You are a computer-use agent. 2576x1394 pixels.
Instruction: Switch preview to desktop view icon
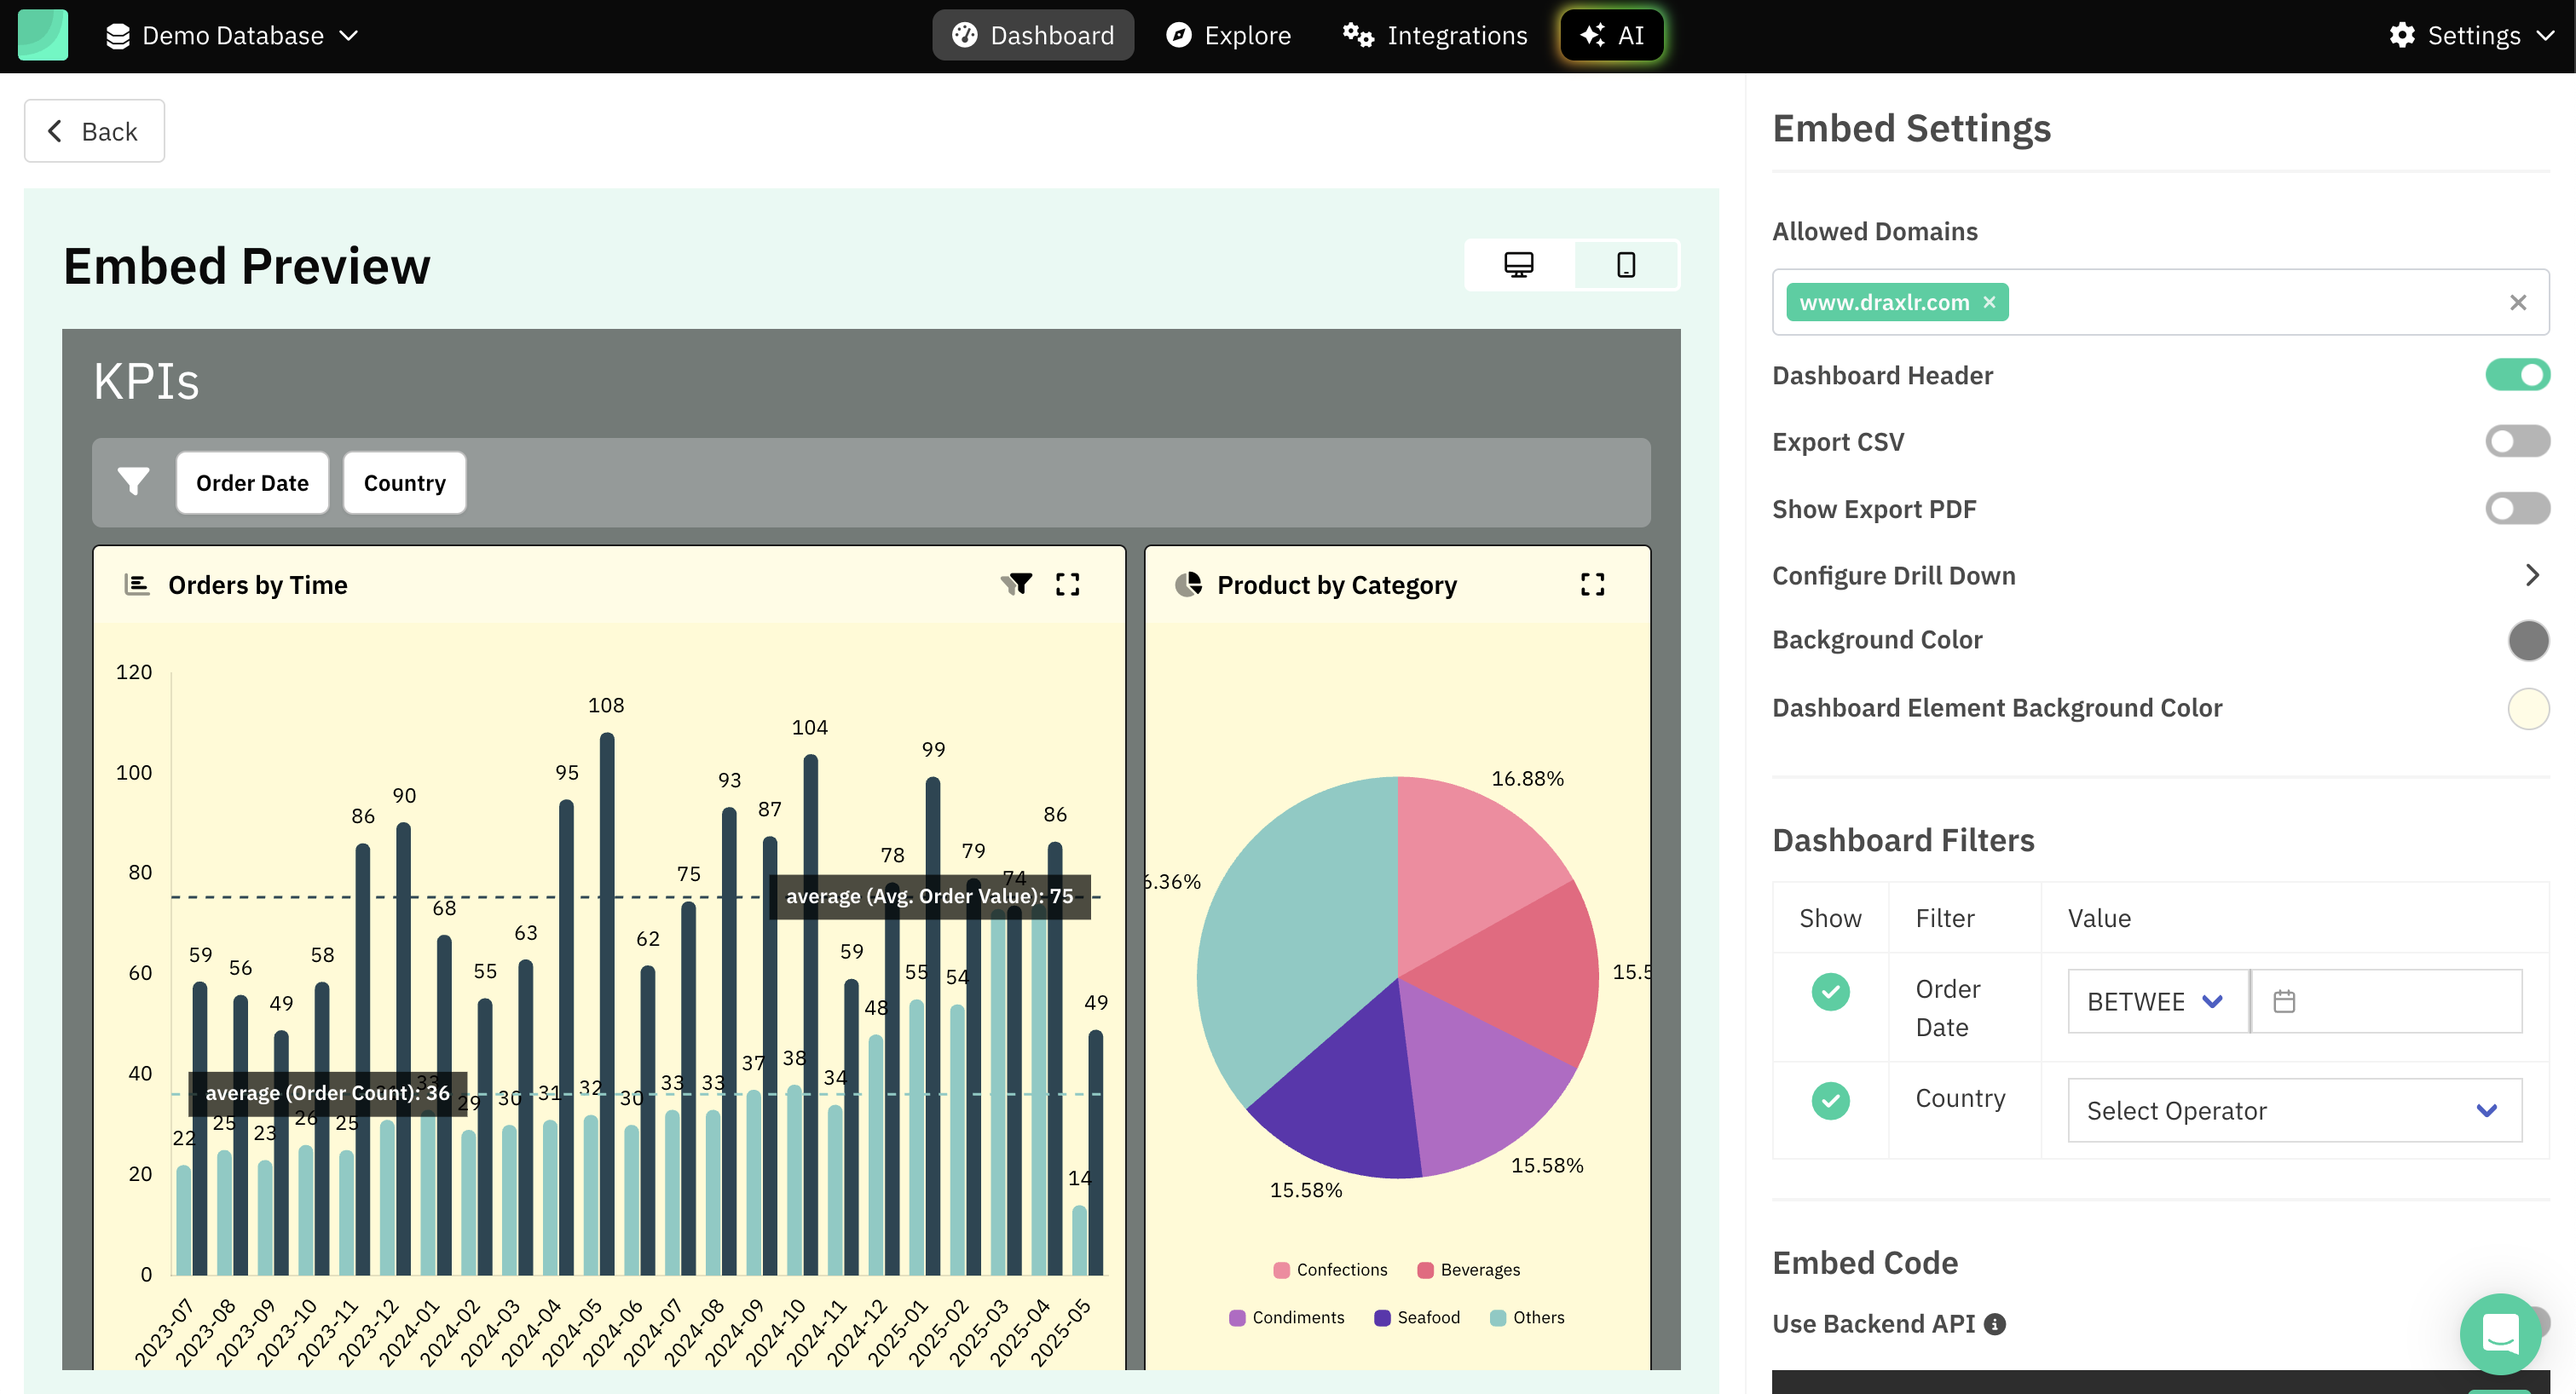pos(1518,265)
